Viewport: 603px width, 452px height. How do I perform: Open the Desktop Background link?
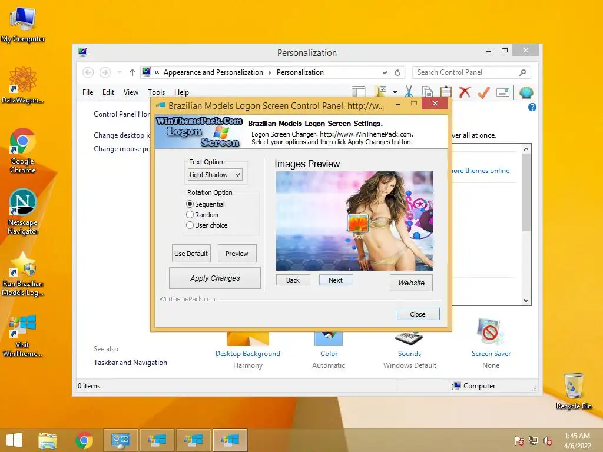248,354
